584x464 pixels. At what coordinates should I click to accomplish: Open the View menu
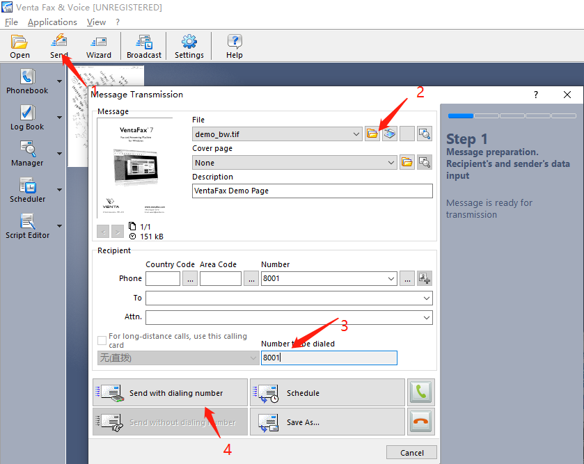click(x=97, y=22)
